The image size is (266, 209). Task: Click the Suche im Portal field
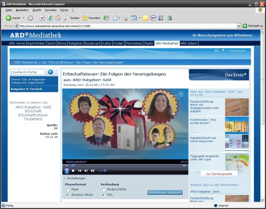tap(28, 72)
